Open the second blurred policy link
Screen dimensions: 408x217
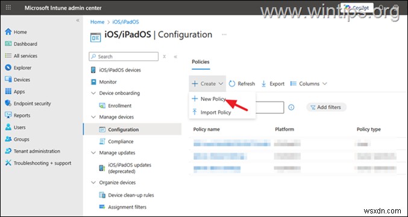click(220, 156)
